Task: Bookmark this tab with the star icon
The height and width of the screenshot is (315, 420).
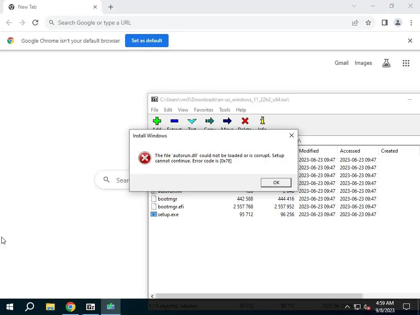Action: [368, 23]
